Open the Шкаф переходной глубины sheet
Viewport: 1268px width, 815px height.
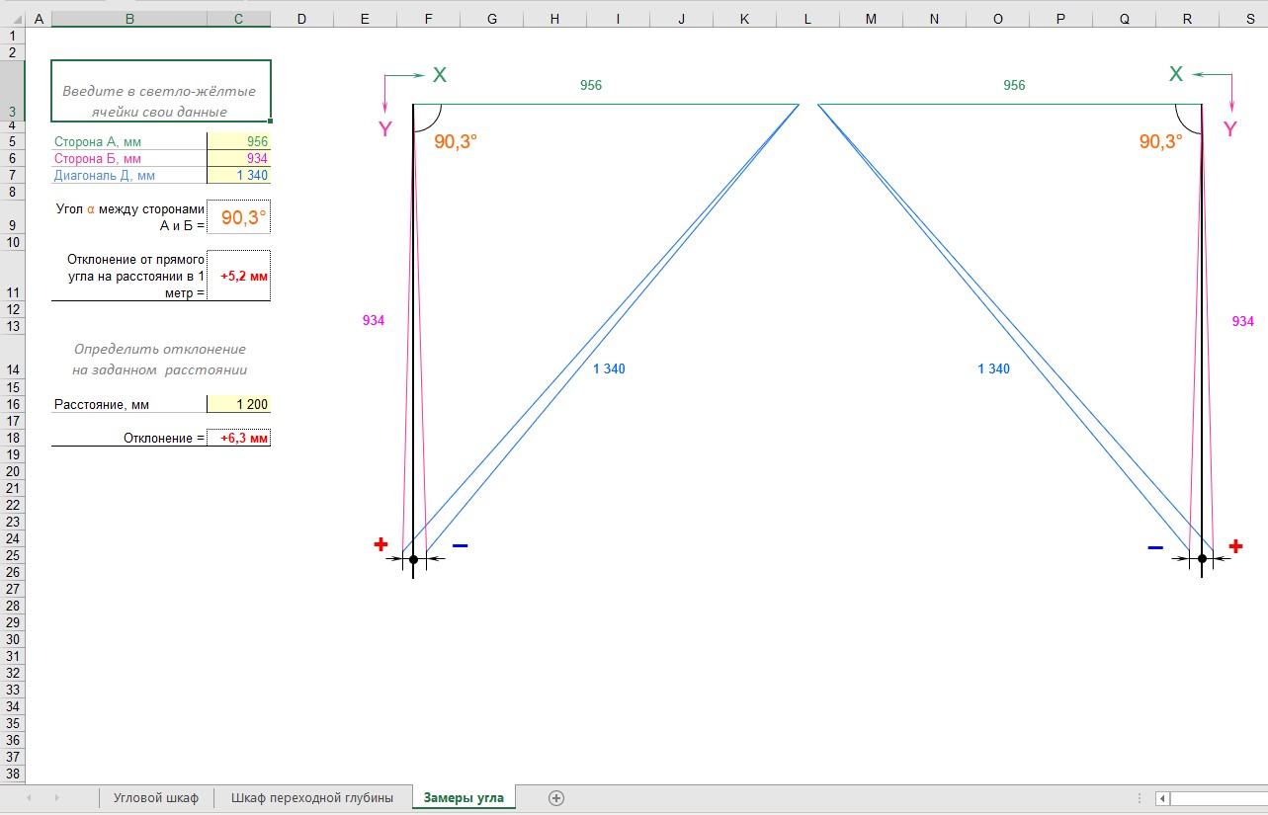click(312, 797)
